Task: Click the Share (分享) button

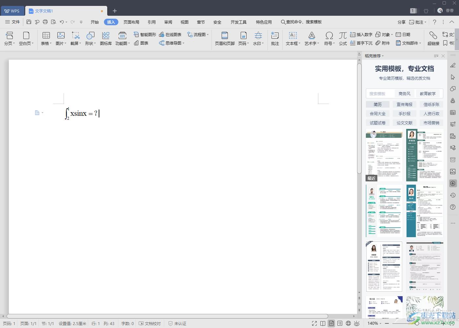Action: tap(402, 22)
